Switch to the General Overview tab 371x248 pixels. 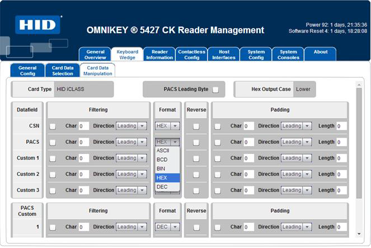click(x=95, y=54)
